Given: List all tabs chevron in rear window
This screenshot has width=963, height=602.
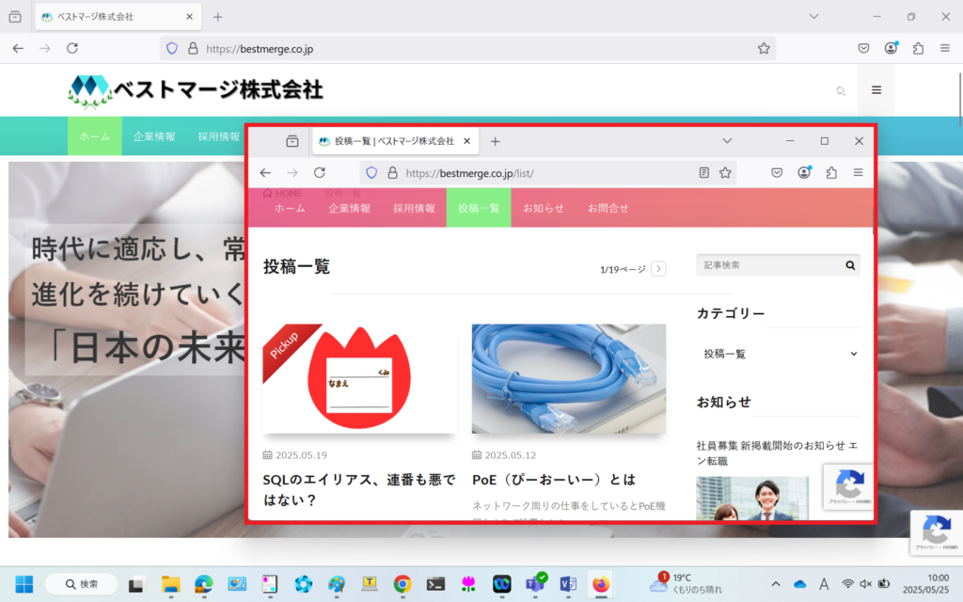Looking at the screenshot, I should click(813, 17).
